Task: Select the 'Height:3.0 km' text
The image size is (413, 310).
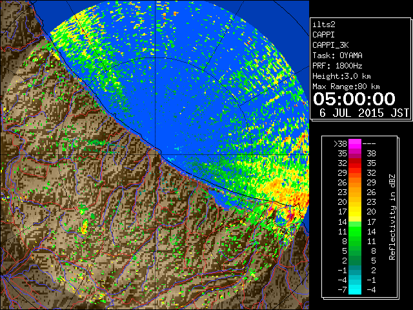Action: tap(341, 76)
